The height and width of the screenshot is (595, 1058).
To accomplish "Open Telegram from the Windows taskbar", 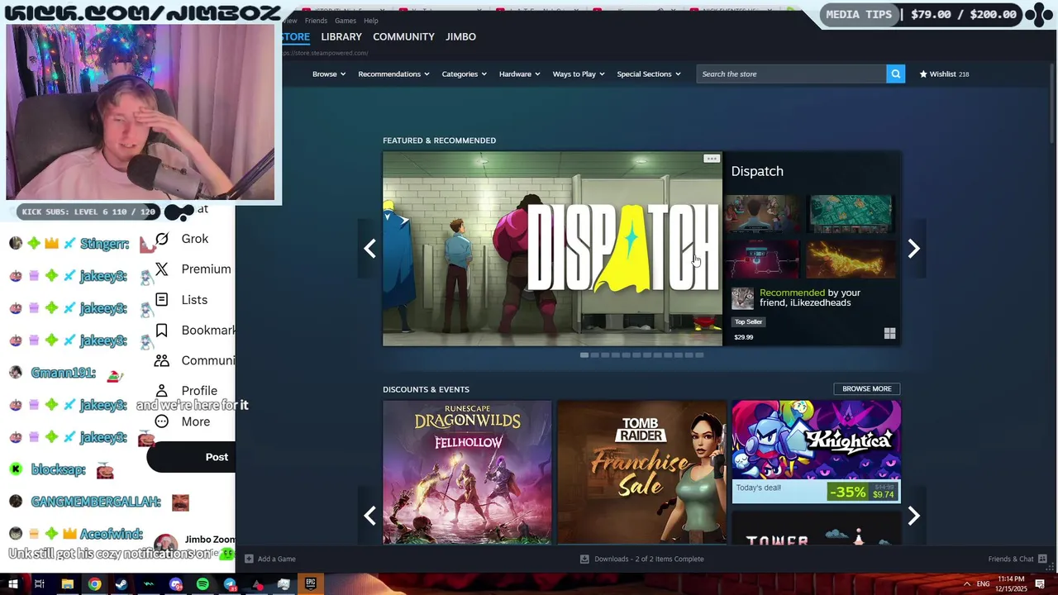I will (230, 584).
